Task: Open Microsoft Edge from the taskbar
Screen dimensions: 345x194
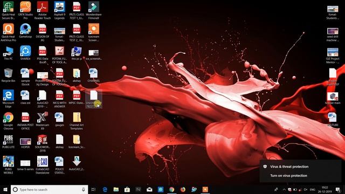Action: (105, 189)
